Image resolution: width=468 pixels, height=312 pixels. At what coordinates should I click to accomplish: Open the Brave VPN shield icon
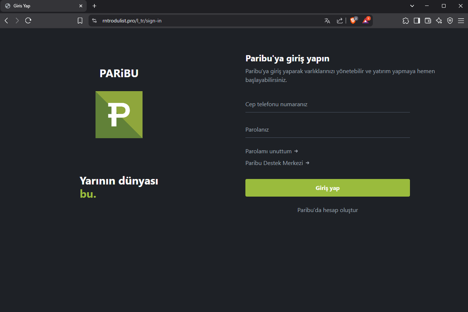(450, 20)
